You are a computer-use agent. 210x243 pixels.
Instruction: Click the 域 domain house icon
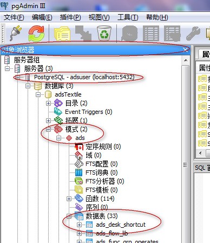coord(79,155)
